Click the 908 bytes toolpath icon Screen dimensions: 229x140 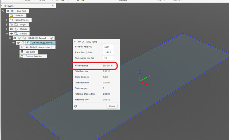pos(22,52)
